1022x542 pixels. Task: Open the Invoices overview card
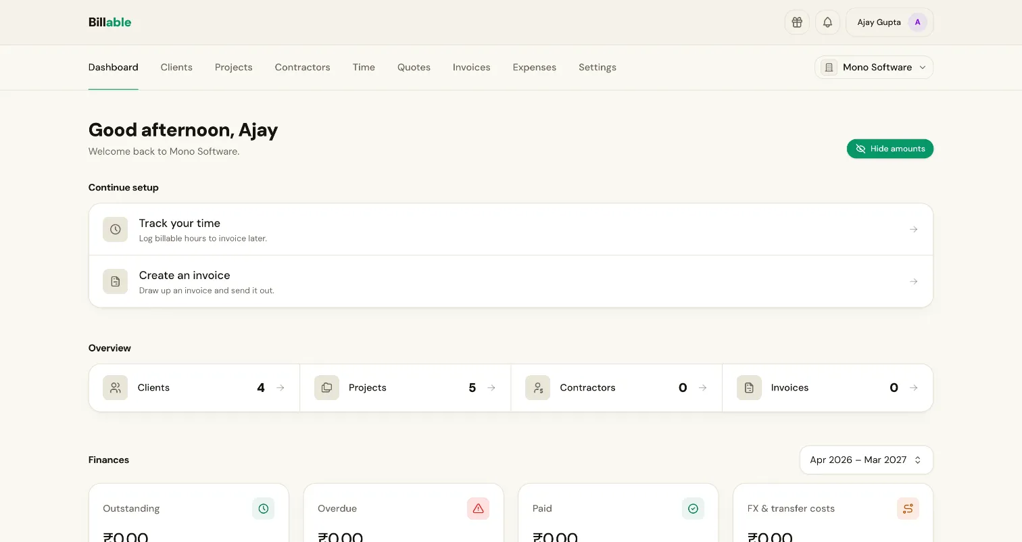(x=828, y=388)
